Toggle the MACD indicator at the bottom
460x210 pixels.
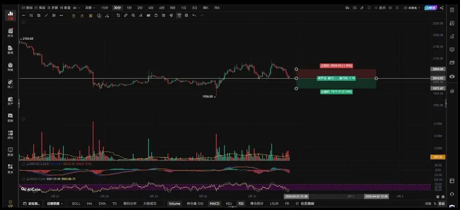tap(215, 203)
